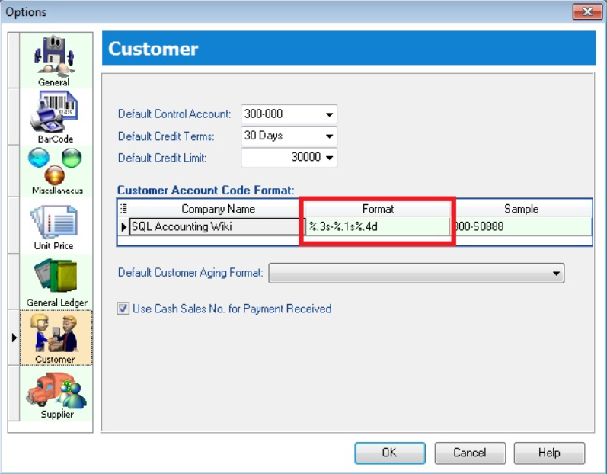Click the Company Name column header
The image size is (607, 474).
coord(218,209)
